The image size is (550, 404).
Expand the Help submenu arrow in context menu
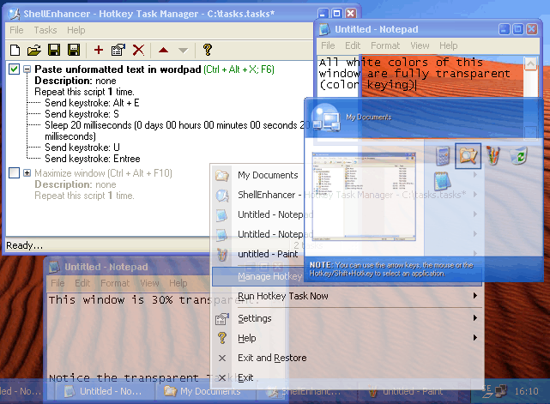click(475, 337)
